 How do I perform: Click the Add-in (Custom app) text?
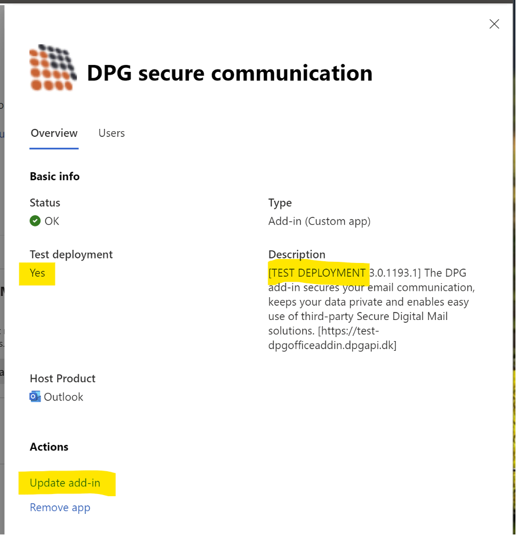[319, 221]
